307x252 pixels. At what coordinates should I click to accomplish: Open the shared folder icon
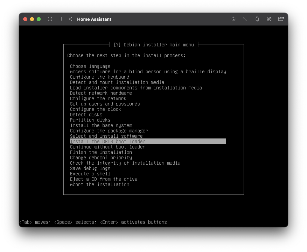pos(281,19)
